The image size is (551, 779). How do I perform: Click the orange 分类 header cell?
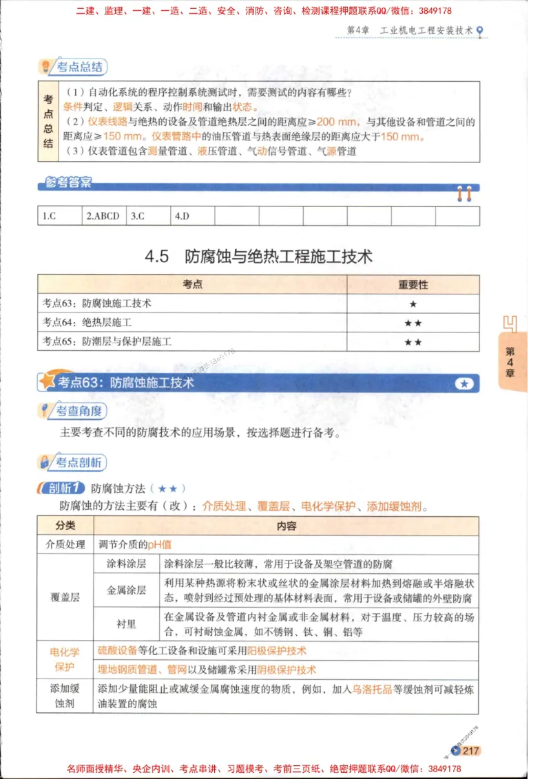[65, 525]
